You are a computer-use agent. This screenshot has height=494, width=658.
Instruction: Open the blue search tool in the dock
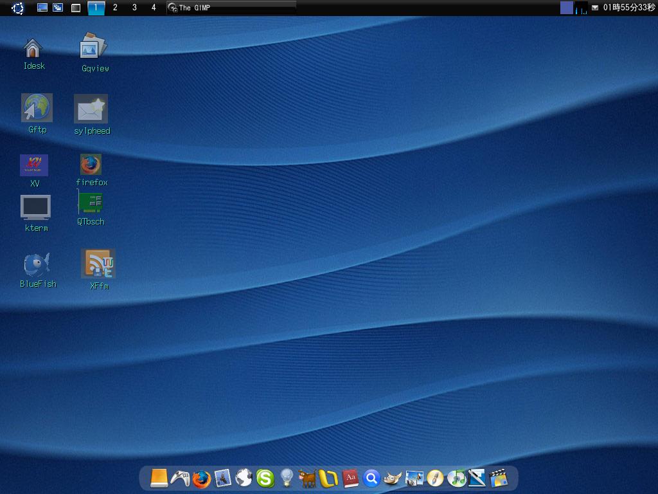pos(373,478)
